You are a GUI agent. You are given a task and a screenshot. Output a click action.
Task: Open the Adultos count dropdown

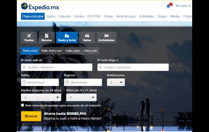(x=41, y=97)
